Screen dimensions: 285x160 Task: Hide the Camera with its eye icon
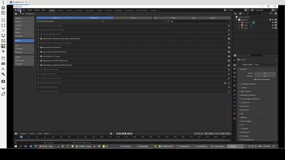[x=273, y=23]
